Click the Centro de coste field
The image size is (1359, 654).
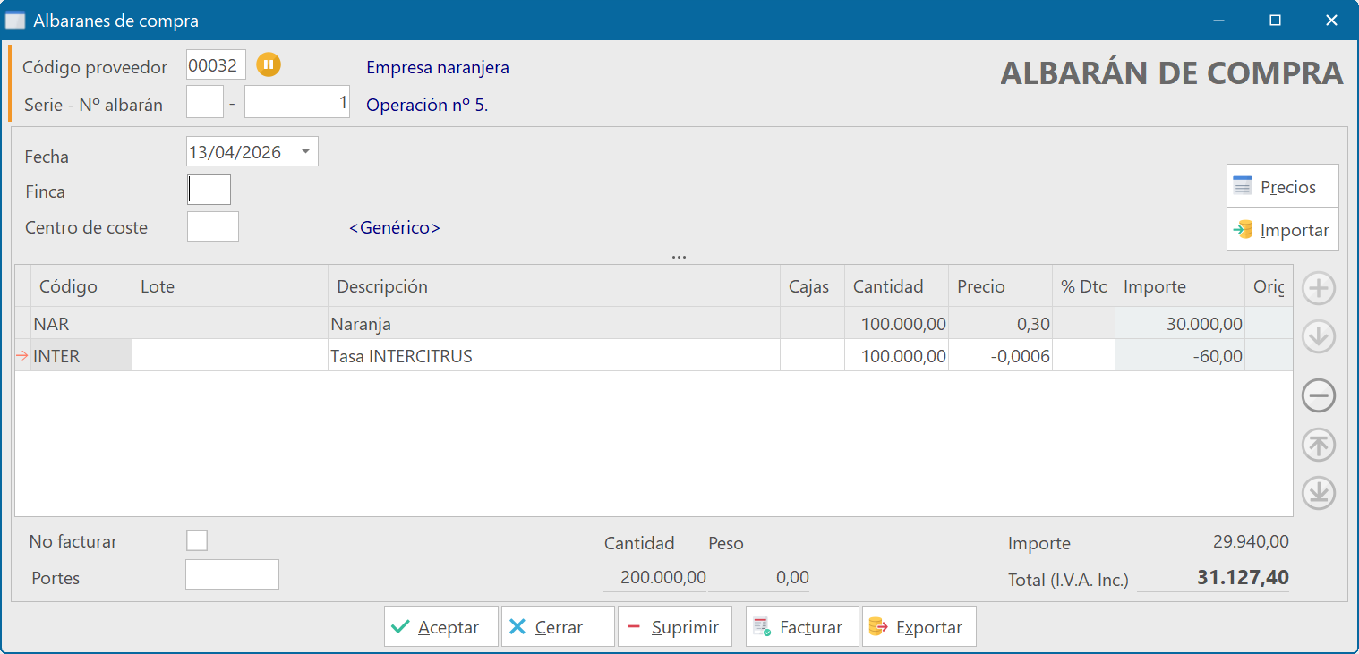pyautogui.click(x=213, y=226)
